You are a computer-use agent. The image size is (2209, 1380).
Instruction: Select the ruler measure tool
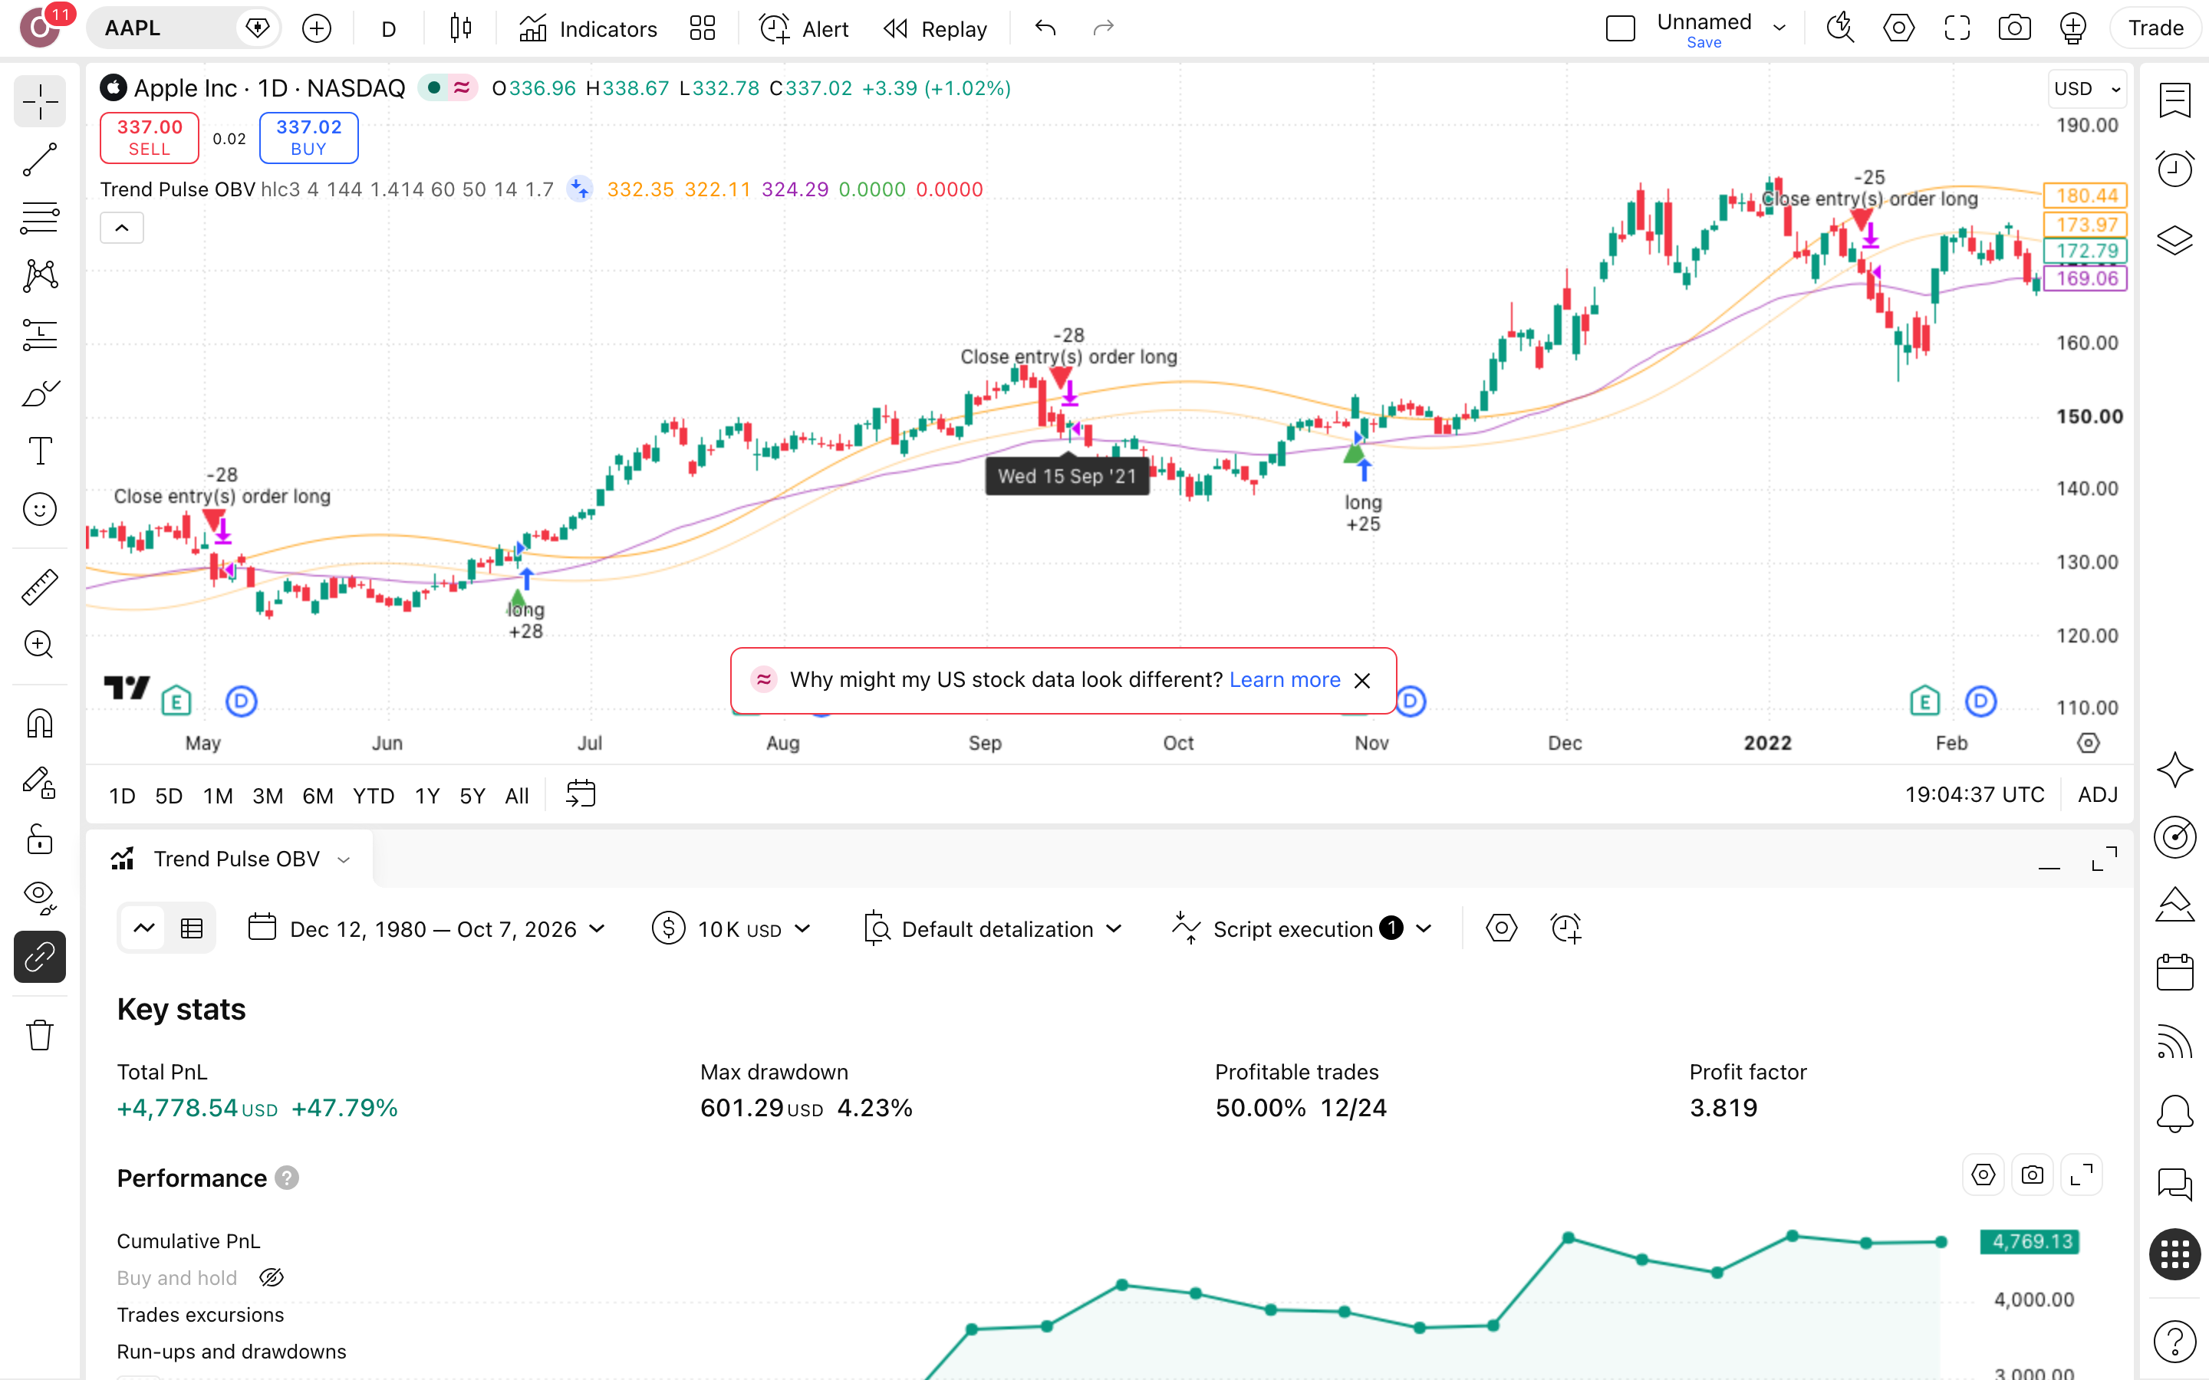[39, 586]
